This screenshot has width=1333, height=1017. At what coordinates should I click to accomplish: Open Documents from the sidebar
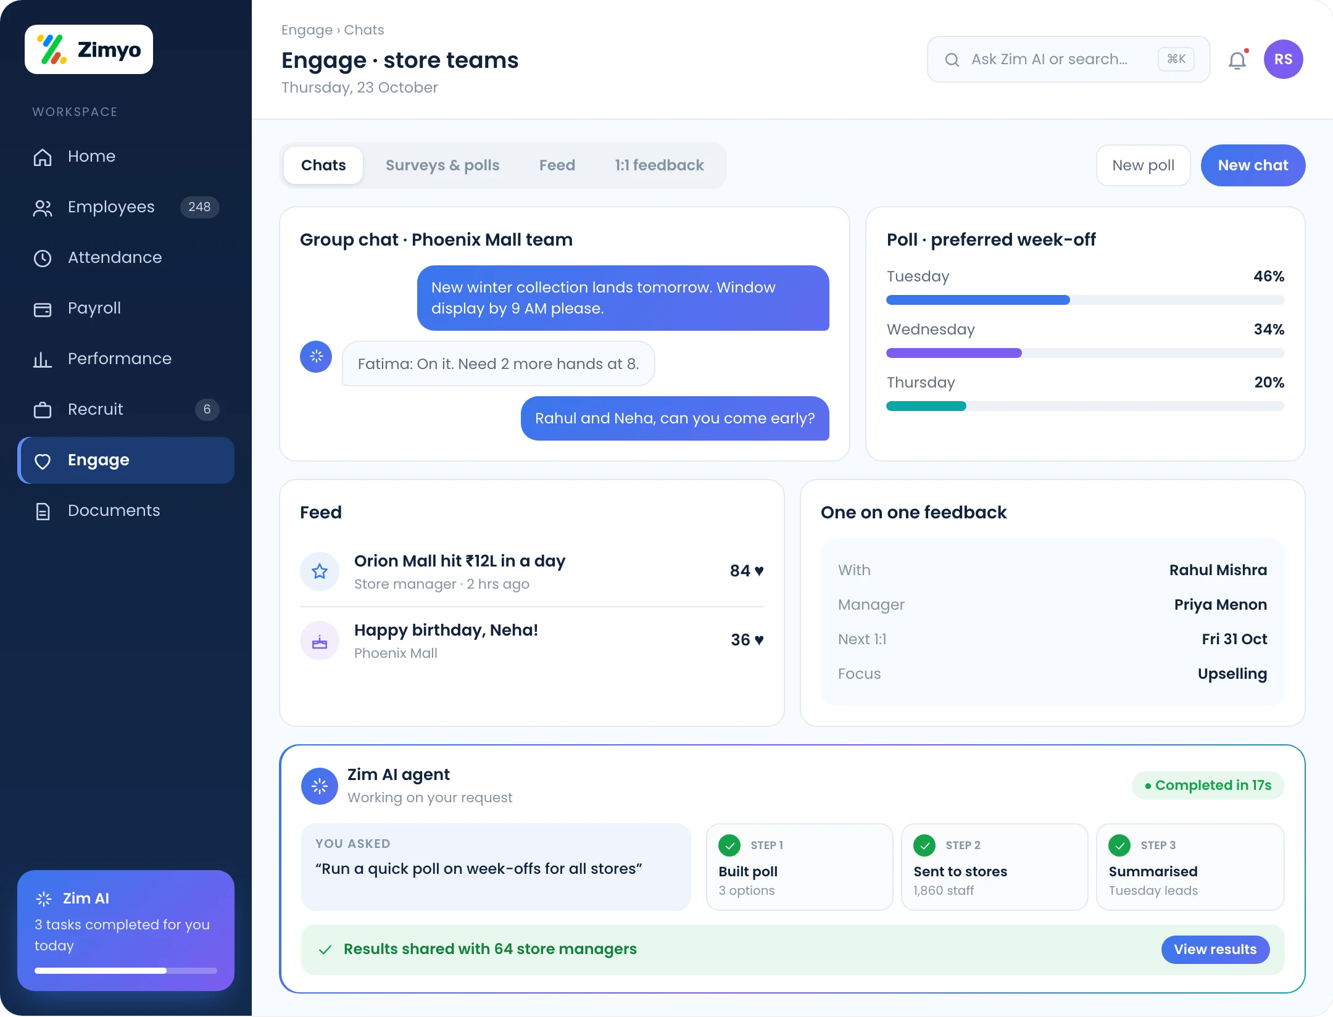(126, 510)
